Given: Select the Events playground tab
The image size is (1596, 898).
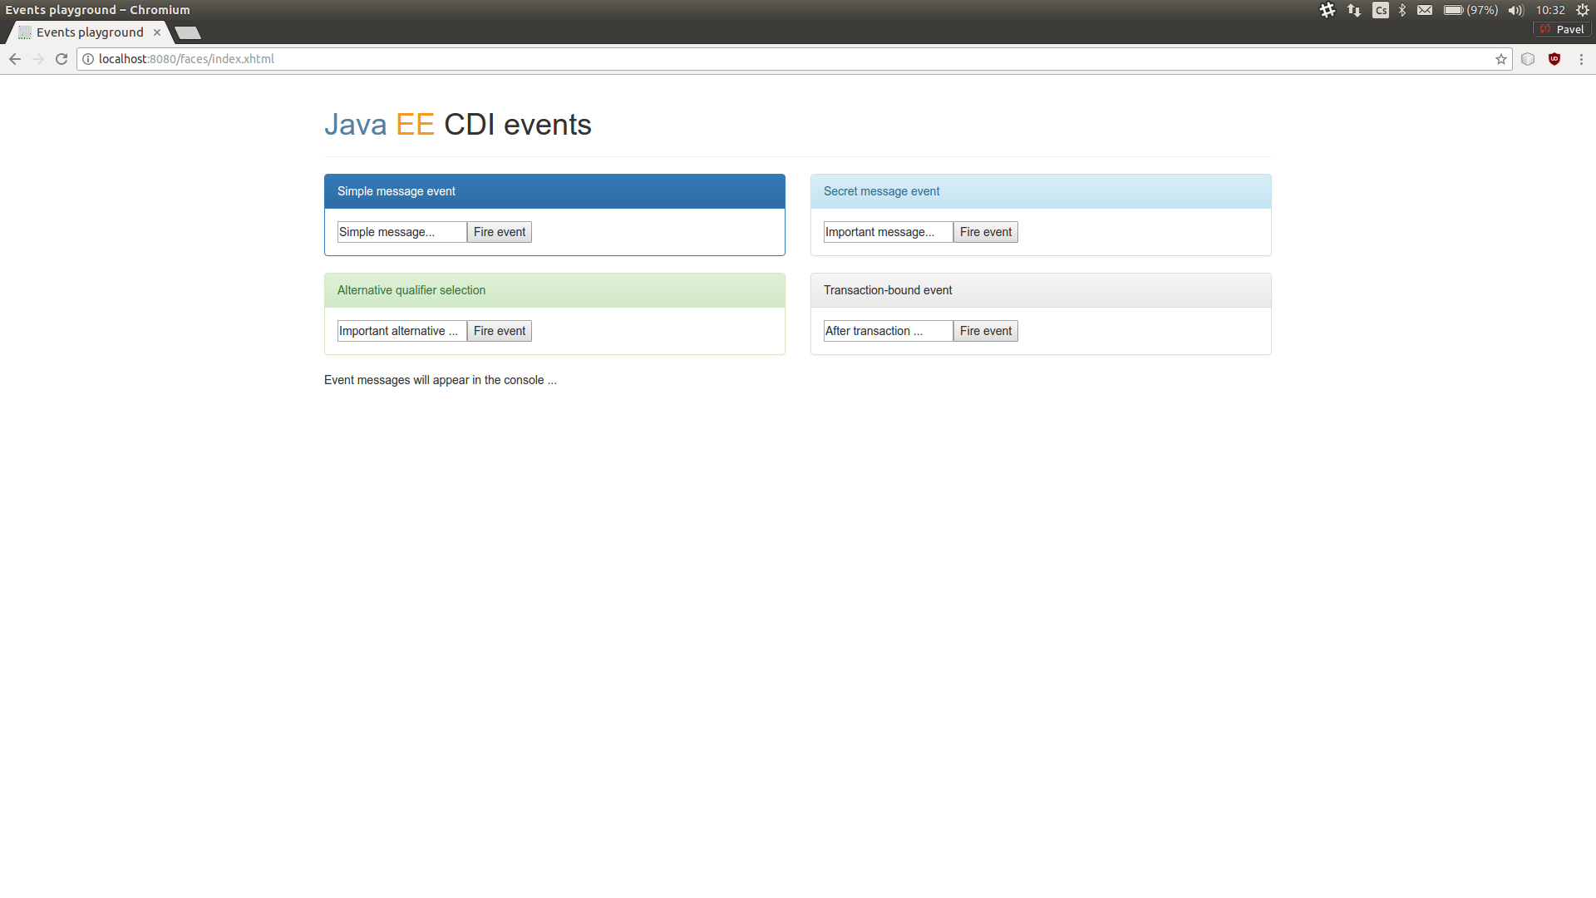Looking at the screenshot, I should click(90, 32).
